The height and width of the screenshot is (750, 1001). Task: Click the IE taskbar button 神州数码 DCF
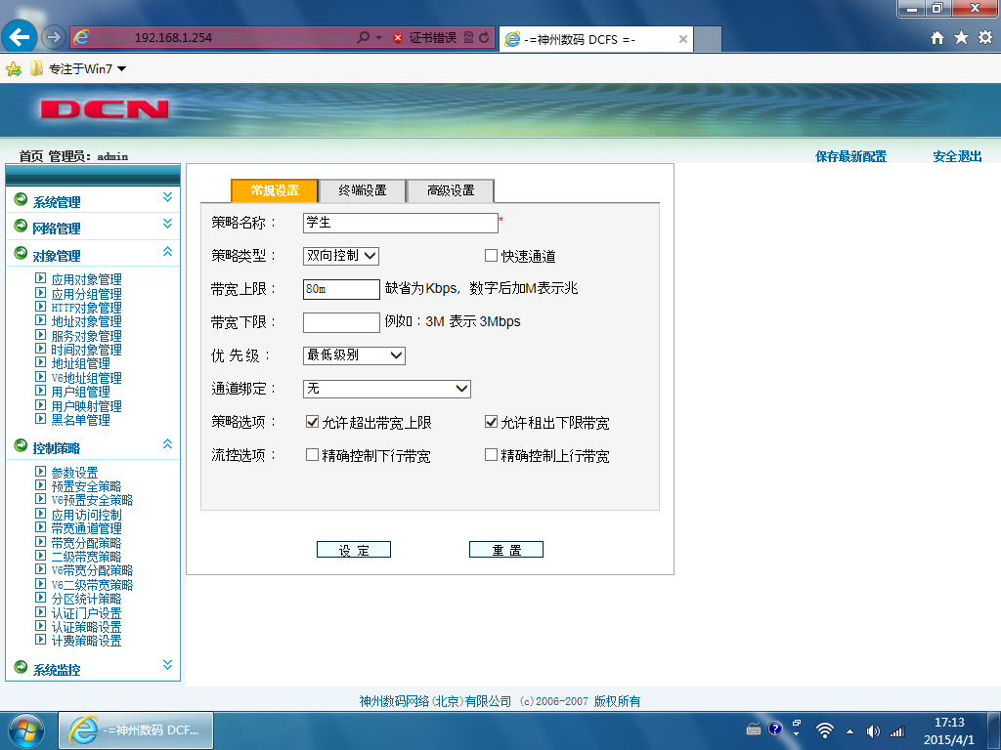coord(137,730)
